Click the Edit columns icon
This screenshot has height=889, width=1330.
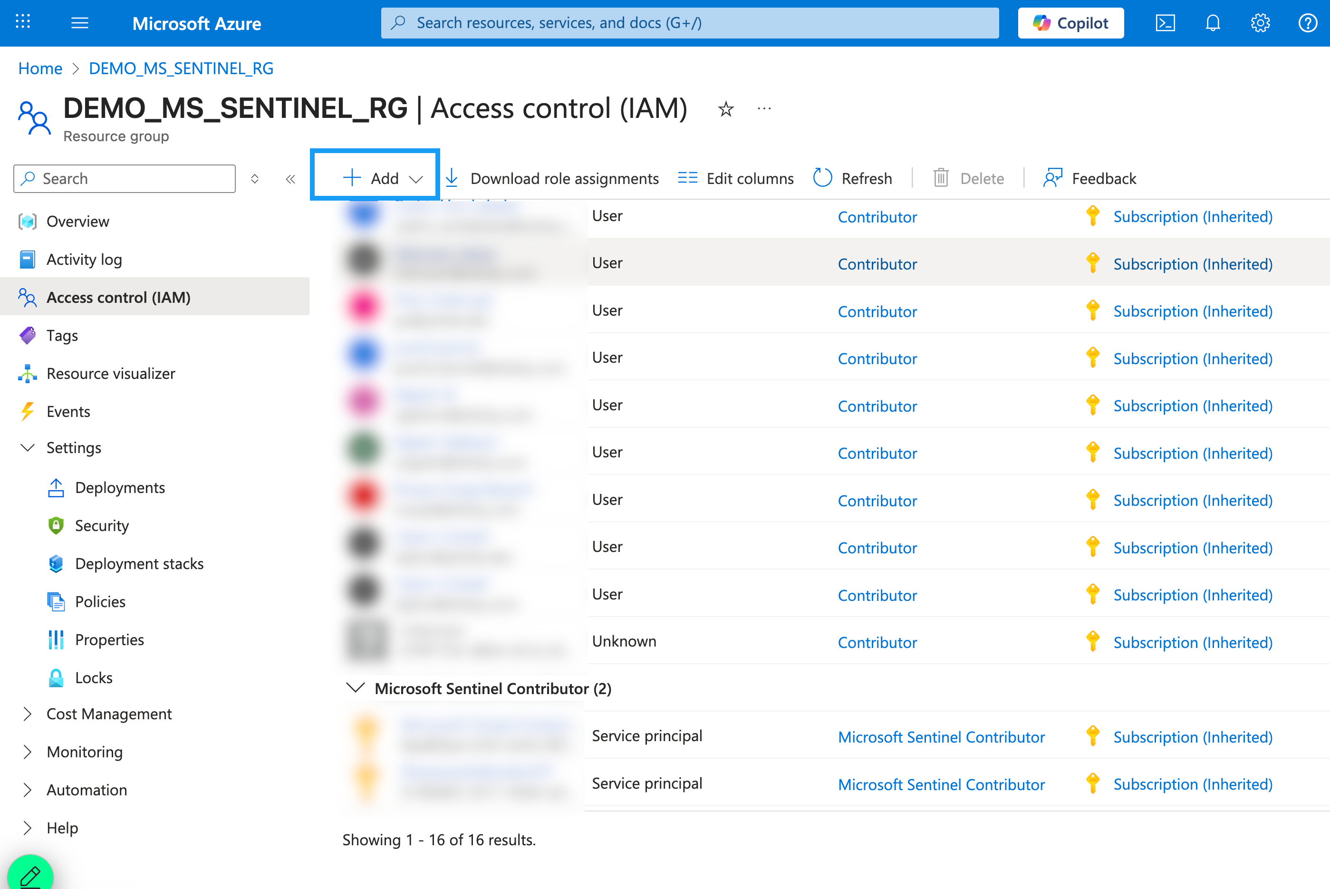coord(688,178)
